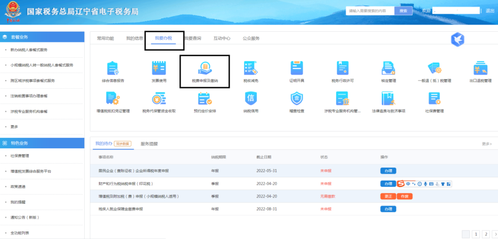498x239 pixels.
Task: Open 我的信息 tab
Action: (x=135, y=38)
